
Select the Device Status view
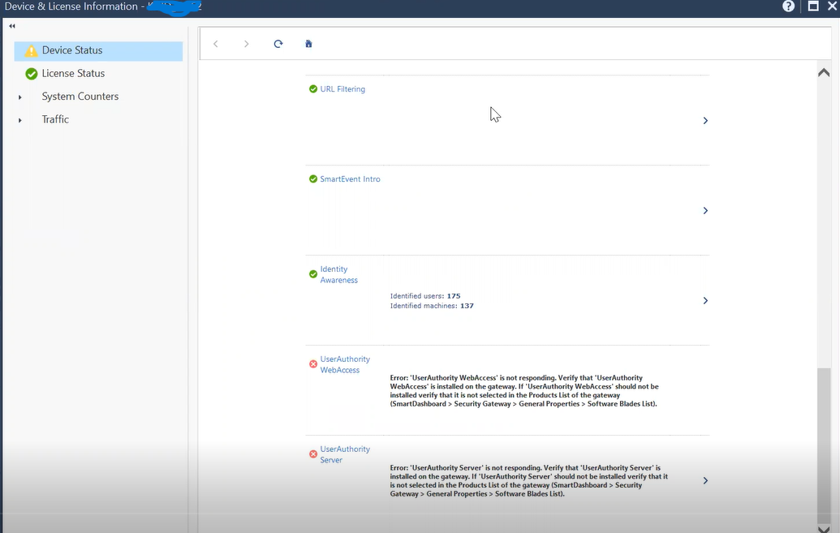coord(73,50)
